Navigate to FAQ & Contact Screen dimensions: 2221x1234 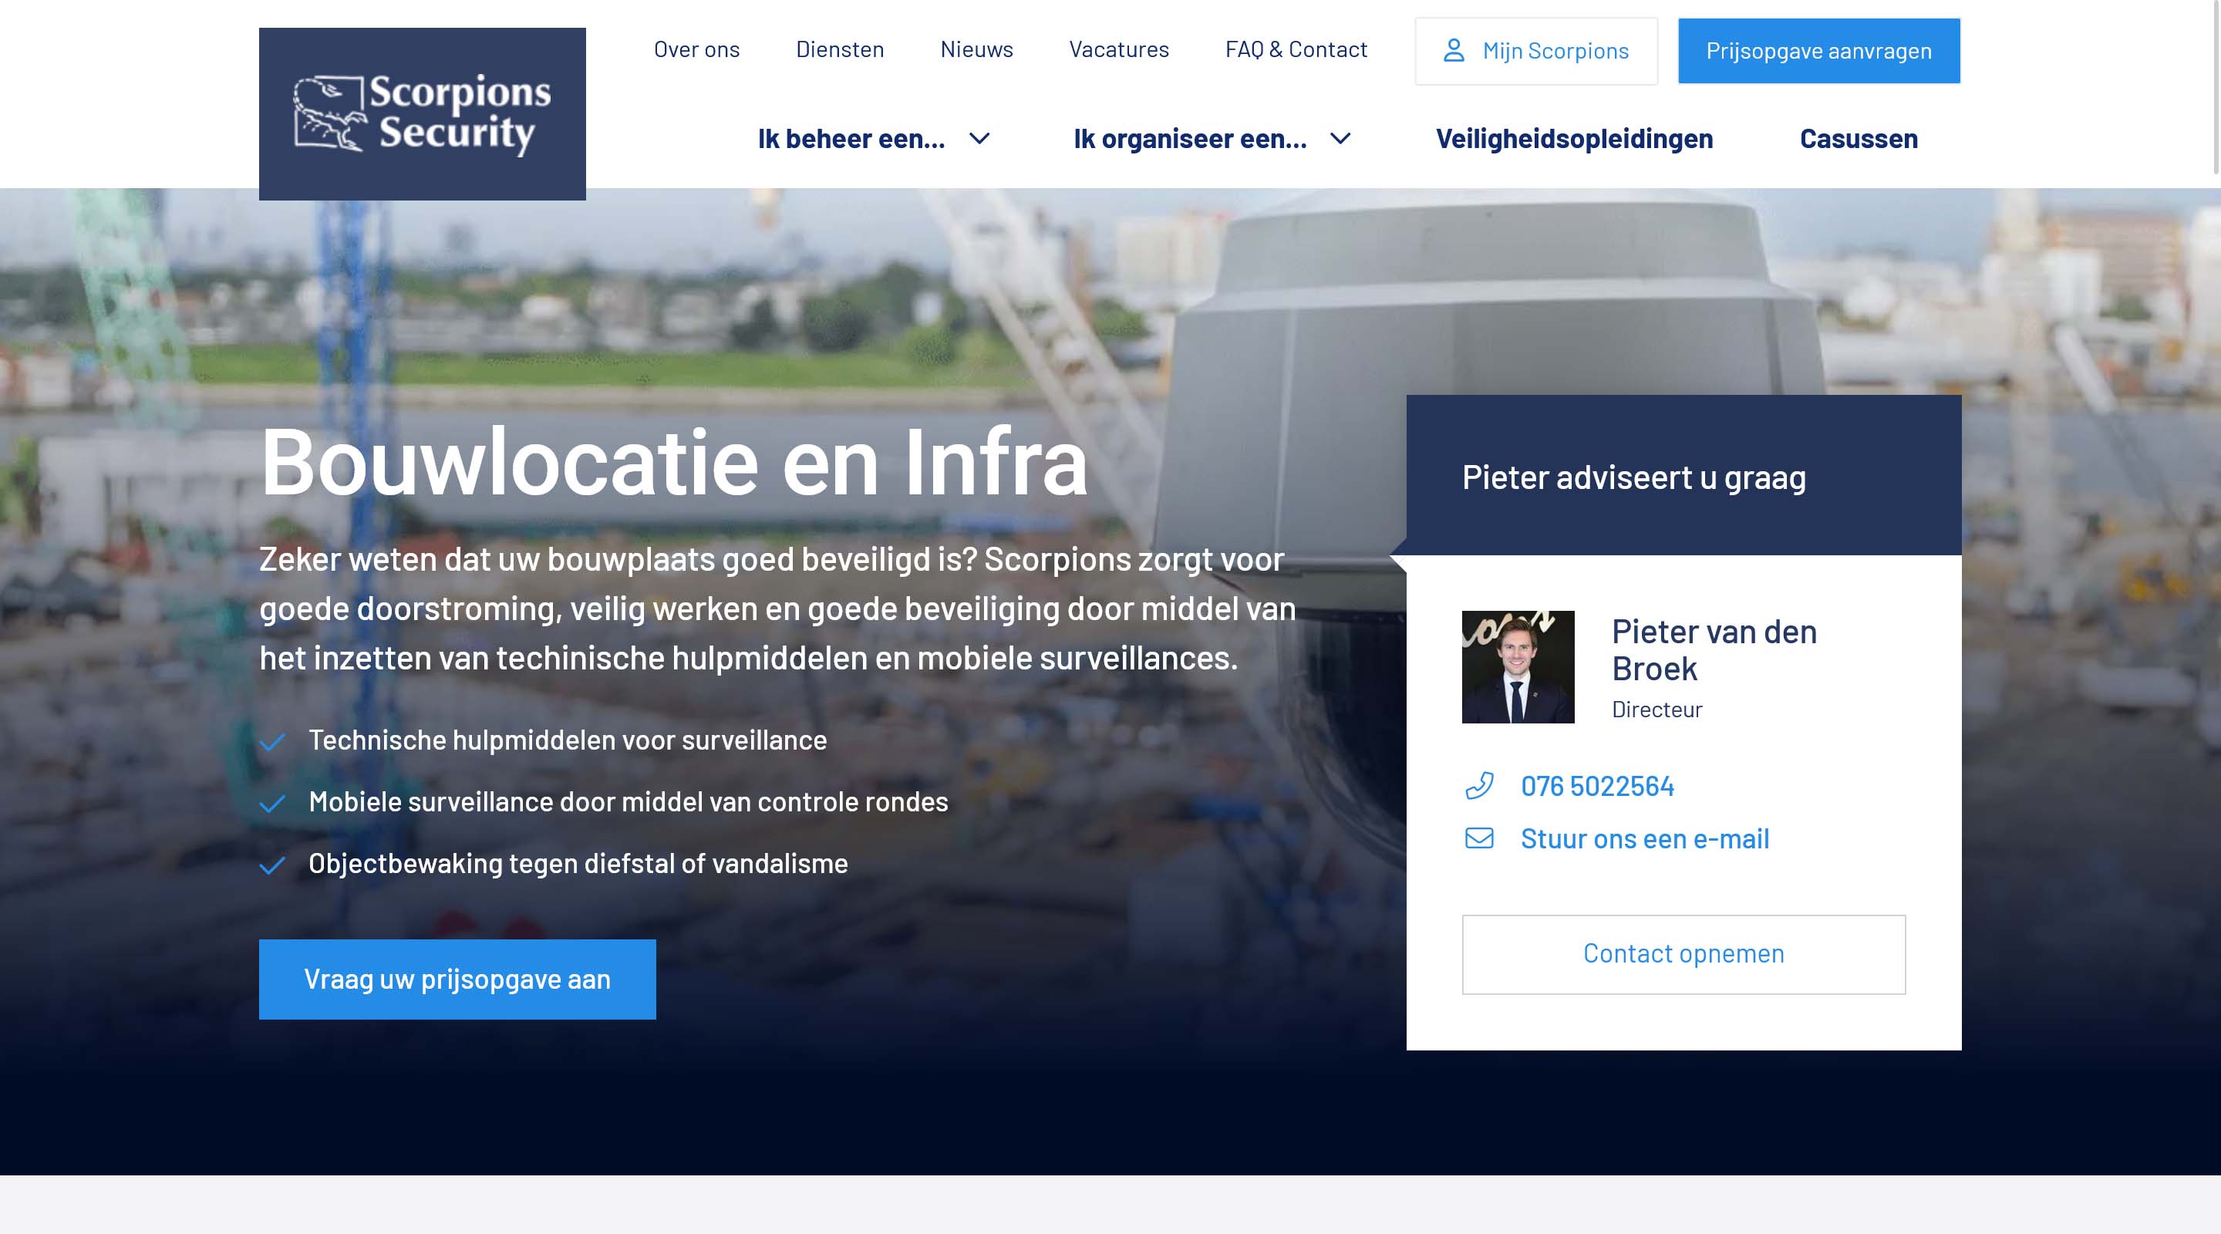1295,50
